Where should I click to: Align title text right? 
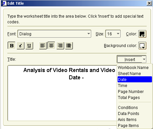pos(60,45)
